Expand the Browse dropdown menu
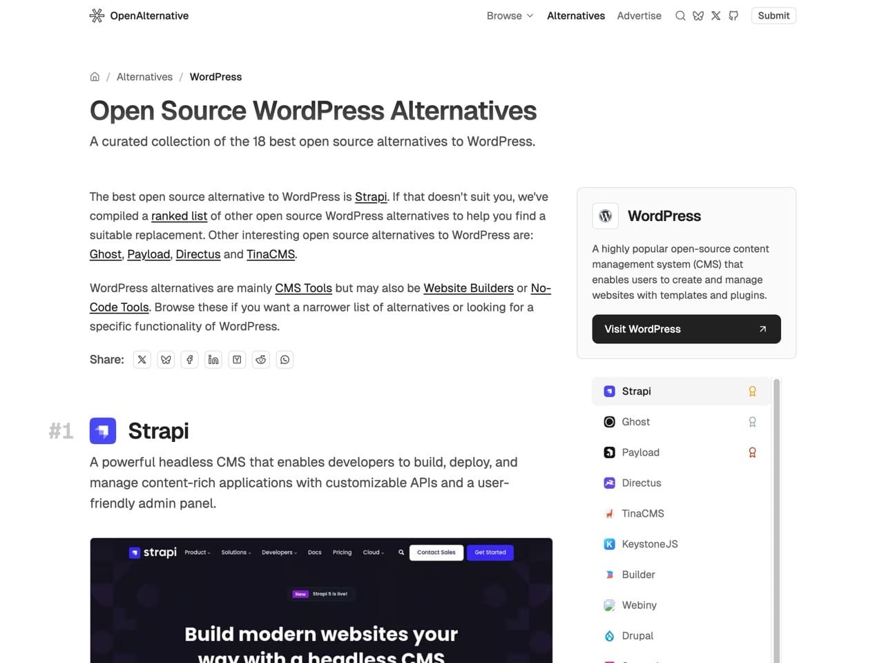This screenshot has height=663, width=884. [x=510, y=15]
